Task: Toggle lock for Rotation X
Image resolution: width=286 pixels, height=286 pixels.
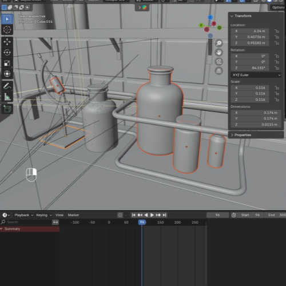Action: click(277, 56)
